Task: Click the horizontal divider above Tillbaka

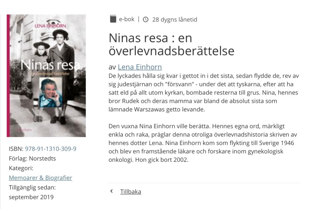Action: click(204, 183)
